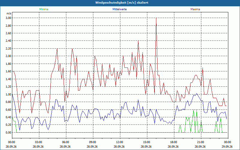Click the 0,40 y-axis value
Viewport: 240px width, 150px height.
tap(9, 117)
